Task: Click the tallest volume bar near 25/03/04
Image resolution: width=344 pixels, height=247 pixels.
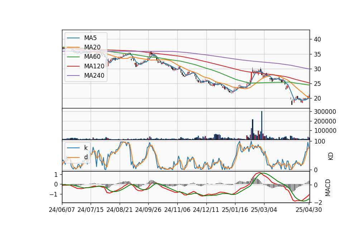Action: (x=262, y=125)
